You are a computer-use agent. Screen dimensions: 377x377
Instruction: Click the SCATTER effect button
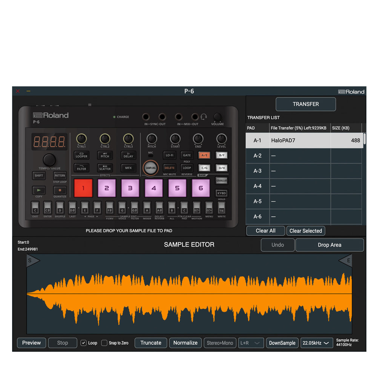(x=105, y=168)
